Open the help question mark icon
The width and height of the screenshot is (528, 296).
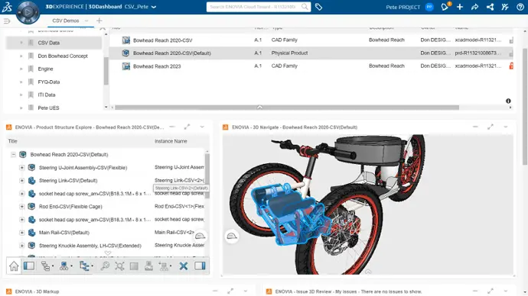pos(520,7)
